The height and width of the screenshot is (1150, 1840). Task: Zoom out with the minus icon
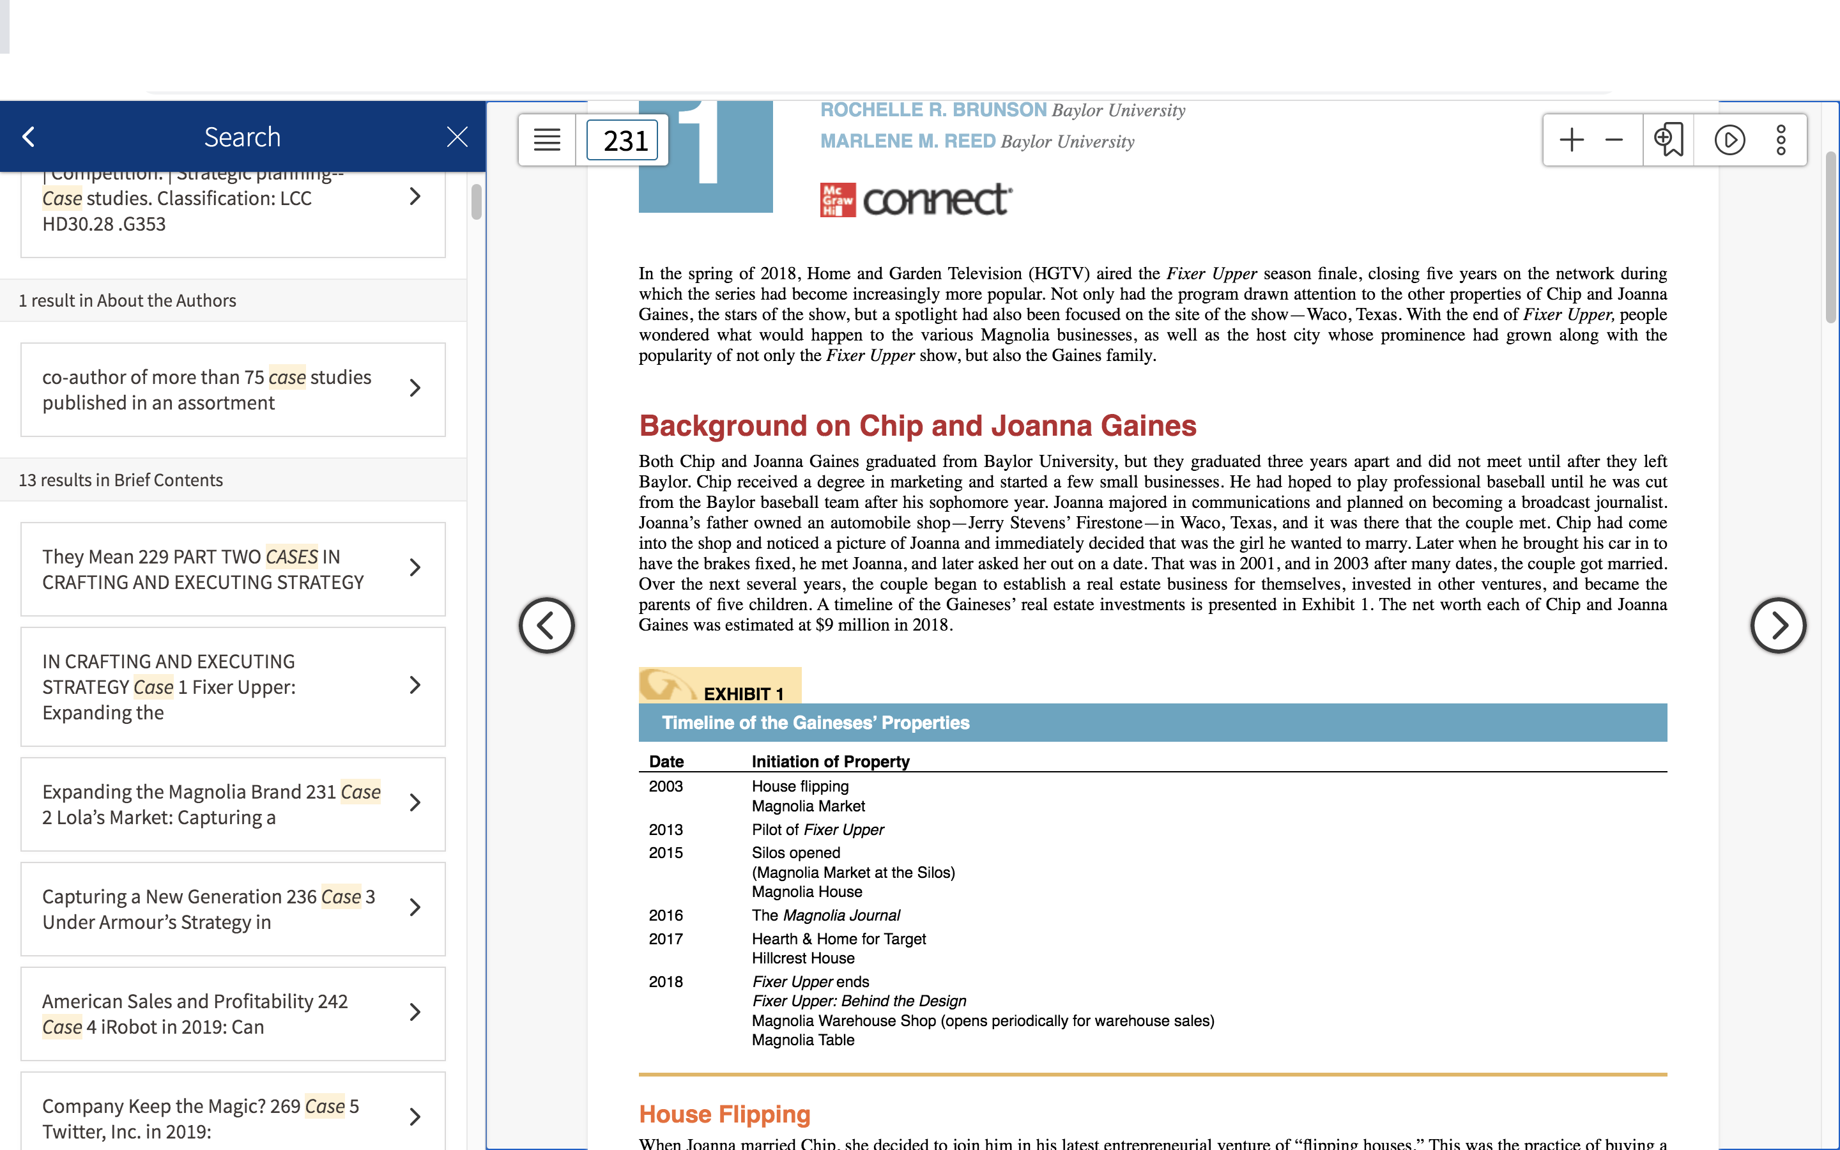1614,140
